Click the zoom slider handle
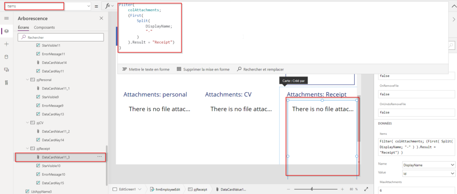Viewport: 457px width, 194px height. (x=311, y=189)
